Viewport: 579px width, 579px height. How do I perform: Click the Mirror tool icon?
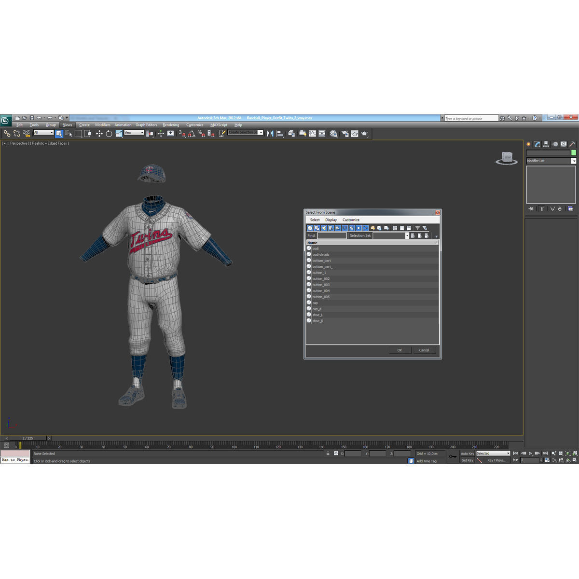point(270,134)
